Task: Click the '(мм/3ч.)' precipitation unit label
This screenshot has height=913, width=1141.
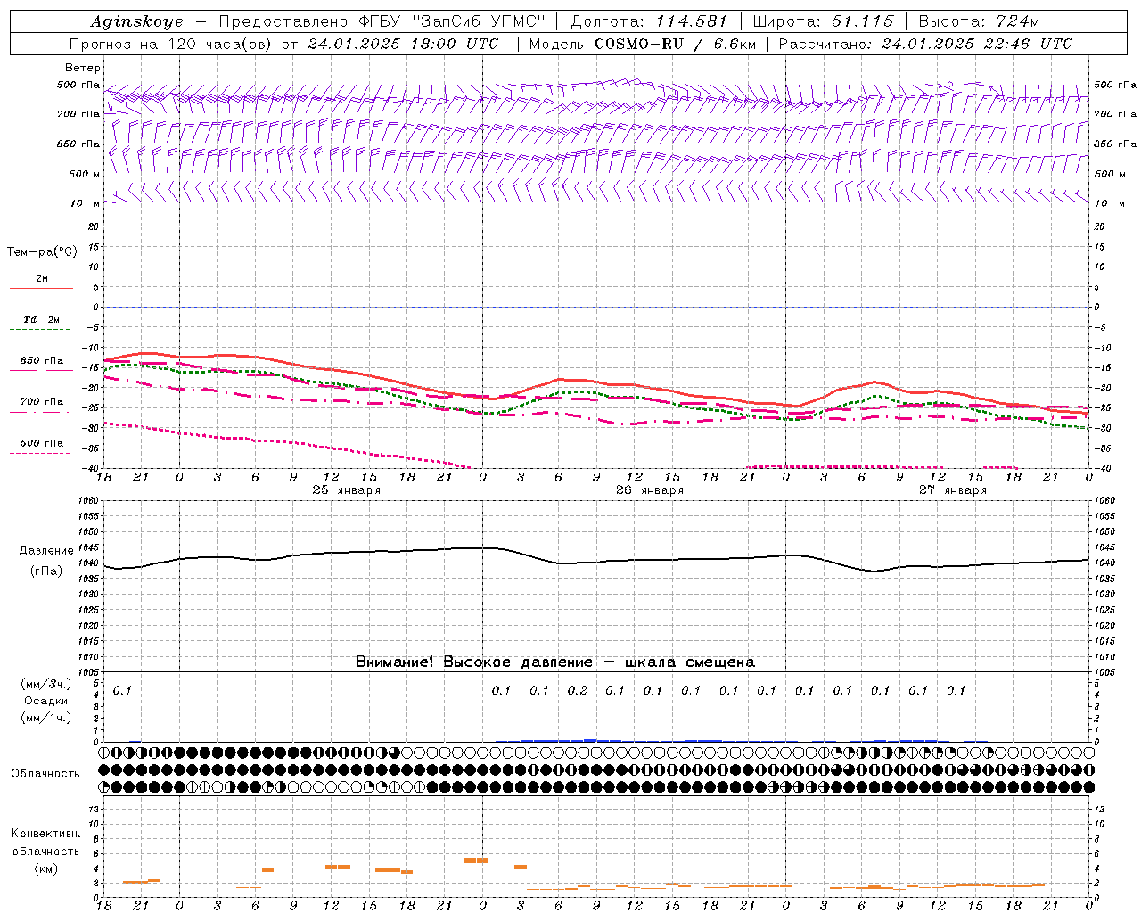Action: pyautogui.click(x=46, y=685)
